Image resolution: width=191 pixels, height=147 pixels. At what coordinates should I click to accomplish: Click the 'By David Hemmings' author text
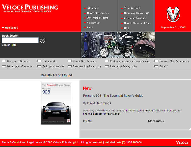point(97,103)
